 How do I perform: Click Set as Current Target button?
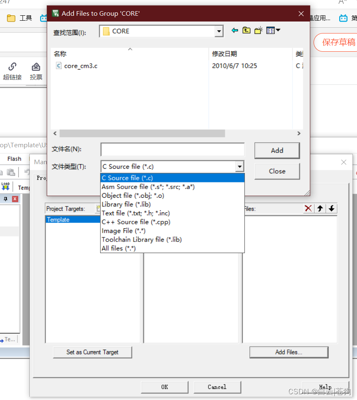tap(92, 352)
